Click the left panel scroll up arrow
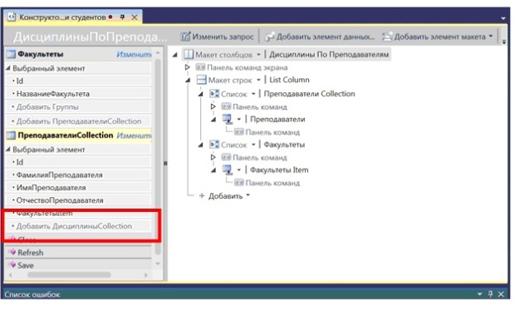The height and width of the screenshot is (315, 515). tap(158, 52)
